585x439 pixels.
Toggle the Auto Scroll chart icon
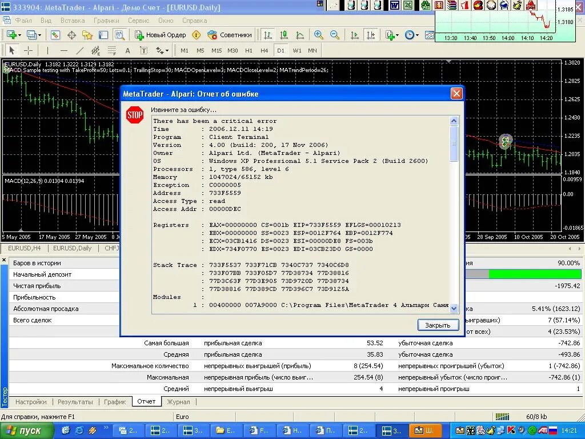coord(354,35)
